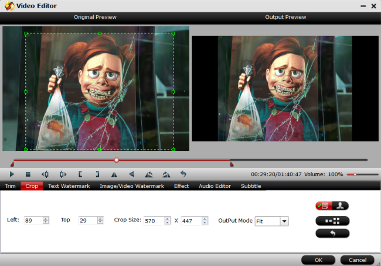Click the top-left crop handle
Viewport: 381px width, 266px height.
(26, 33)
